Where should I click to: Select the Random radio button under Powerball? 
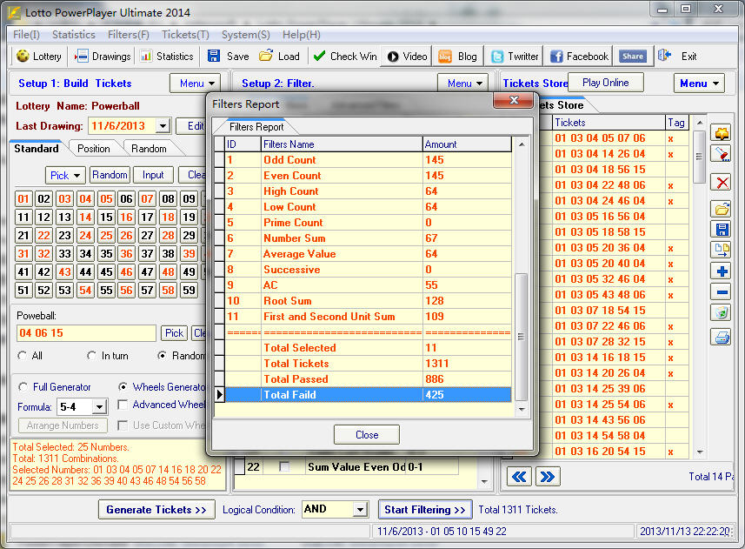pyautogui.click(x=162, y=356)
